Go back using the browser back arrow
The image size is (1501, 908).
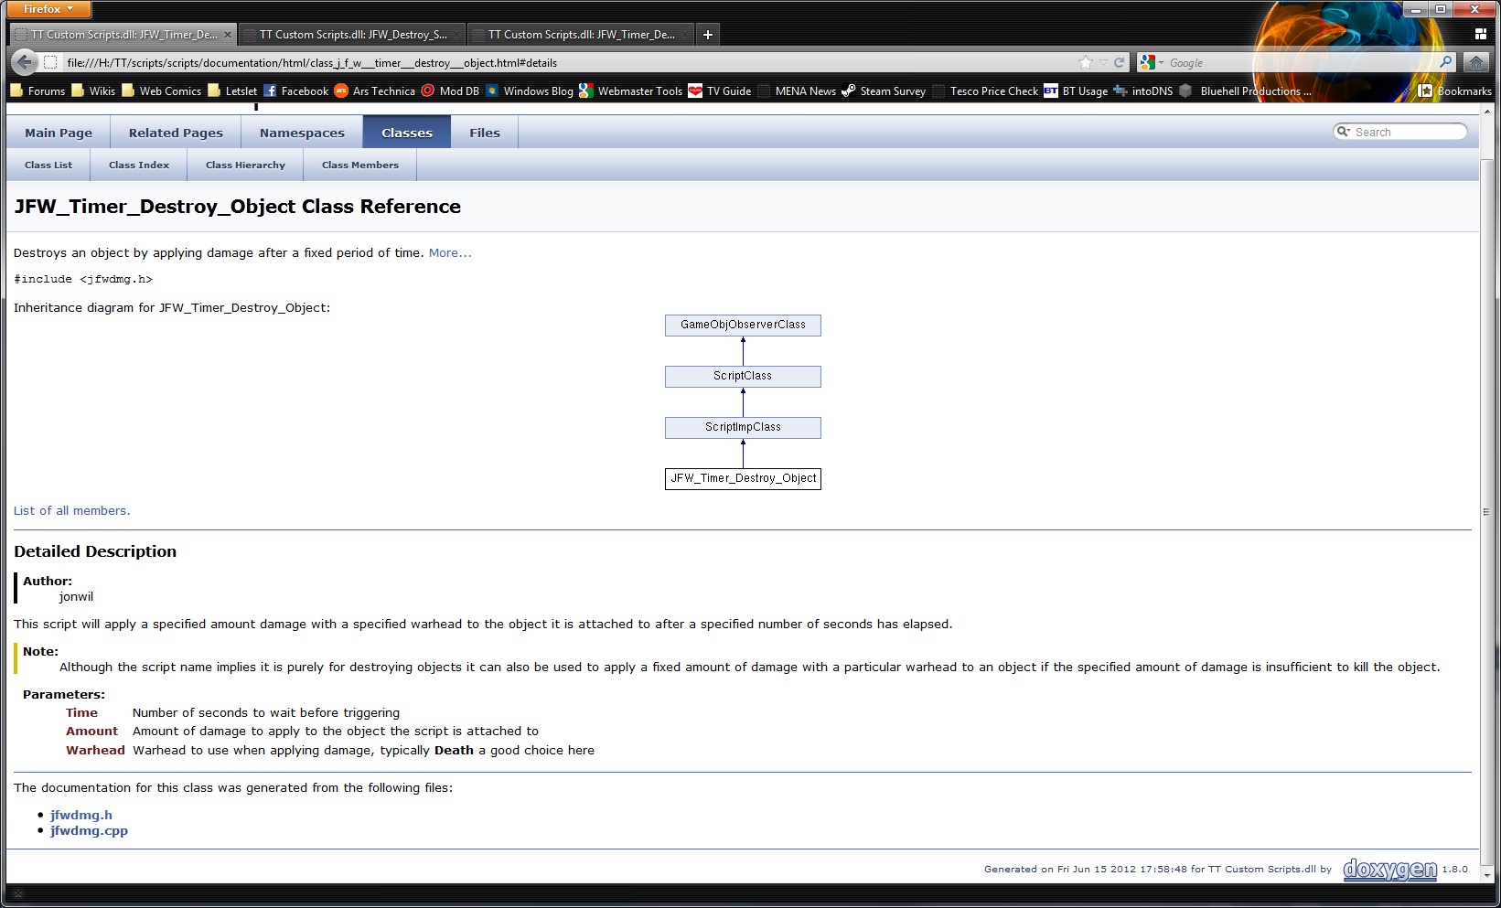(25, 62)
